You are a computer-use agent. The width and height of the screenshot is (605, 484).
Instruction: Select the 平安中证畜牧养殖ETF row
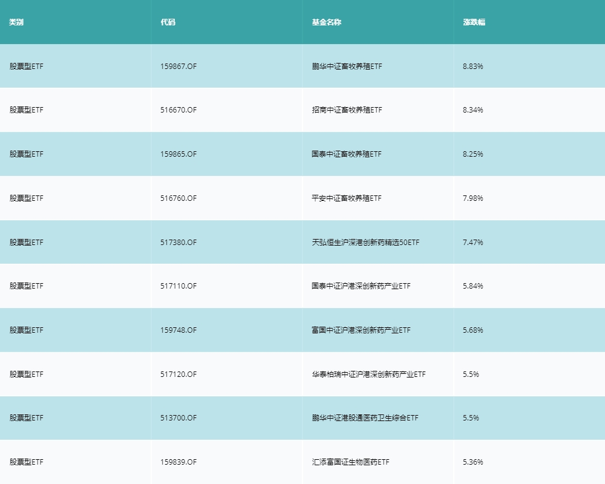346,198
